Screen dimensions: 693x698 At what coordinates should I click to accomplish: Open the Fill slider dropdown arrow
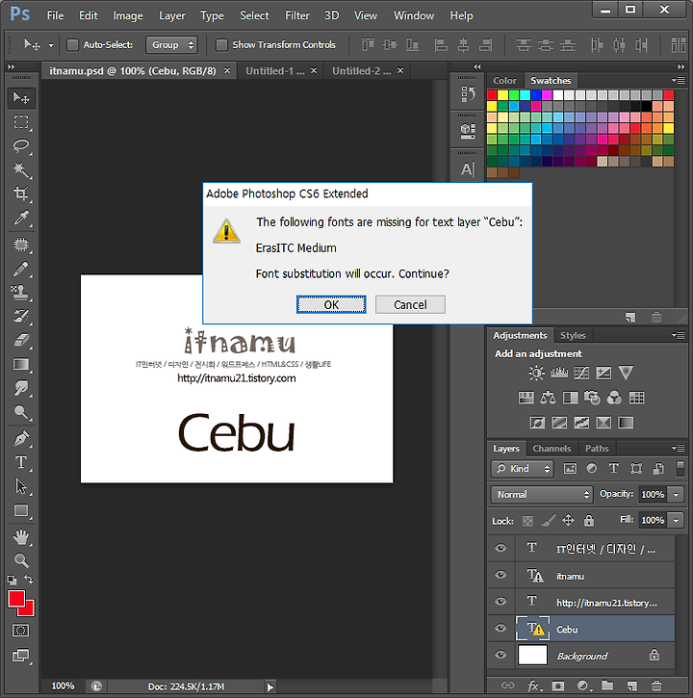[676, 521]
